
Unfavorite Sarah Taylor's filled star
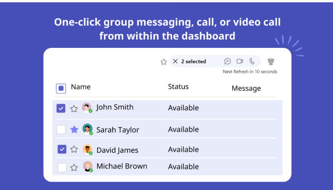(x=74, y=129)
